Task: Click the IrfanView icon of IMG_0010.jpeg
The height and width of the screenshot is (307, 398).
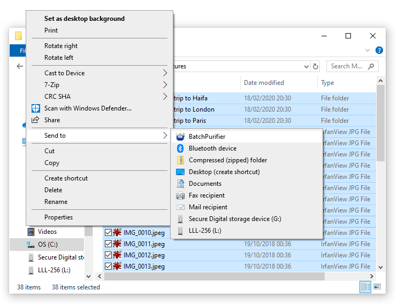Action: pos(117,233)
